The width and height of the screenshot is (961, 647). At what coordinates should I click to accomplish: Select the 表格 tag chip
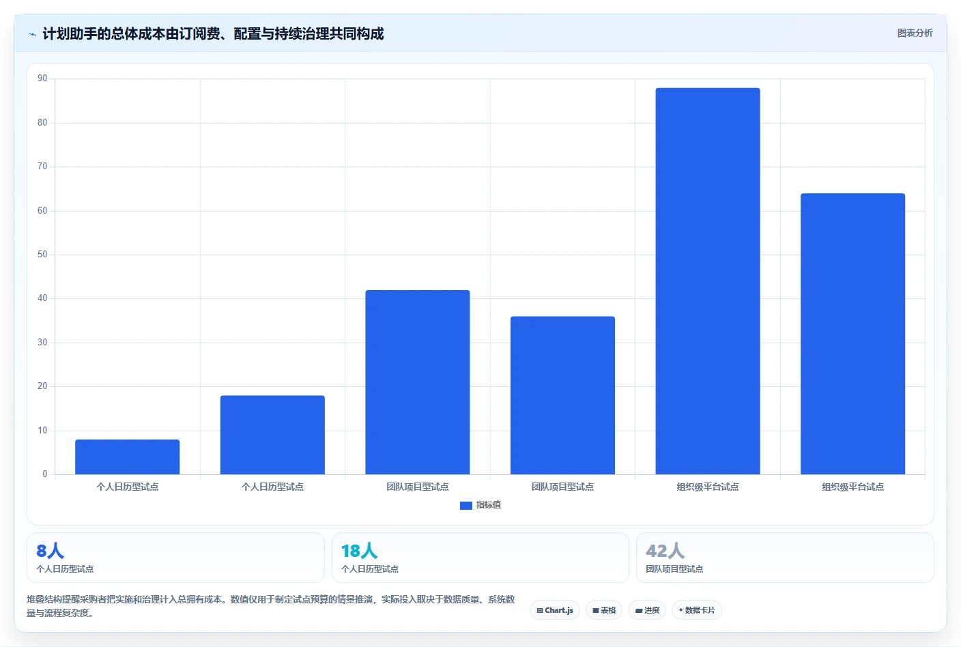coord(604,610)
